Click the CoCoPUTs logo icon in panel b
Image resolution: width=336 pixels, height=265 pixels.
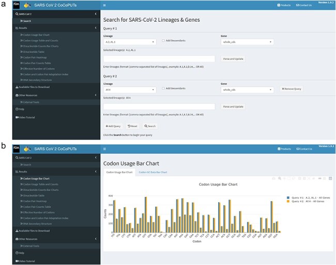click(x=27, y=149)
